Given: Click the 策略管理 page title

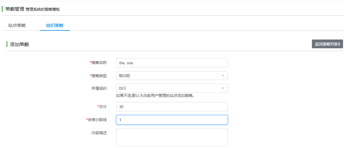Looking at the screenshot, I should click(x=15, y=9).
